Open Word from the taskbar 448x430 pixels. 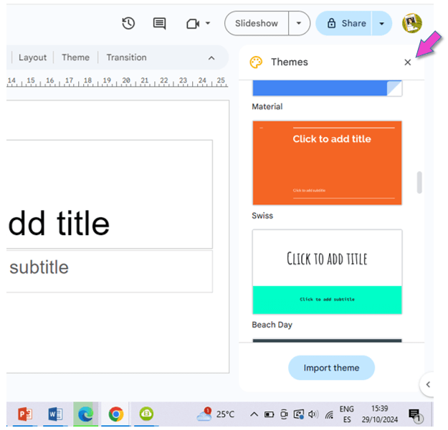(55, 414)
